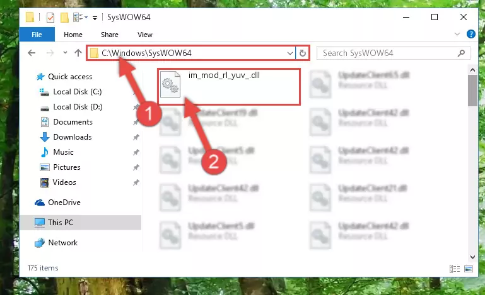
Task: Click the address bar path C:\Windows\SysWOW64
Action: click(146, 53)
